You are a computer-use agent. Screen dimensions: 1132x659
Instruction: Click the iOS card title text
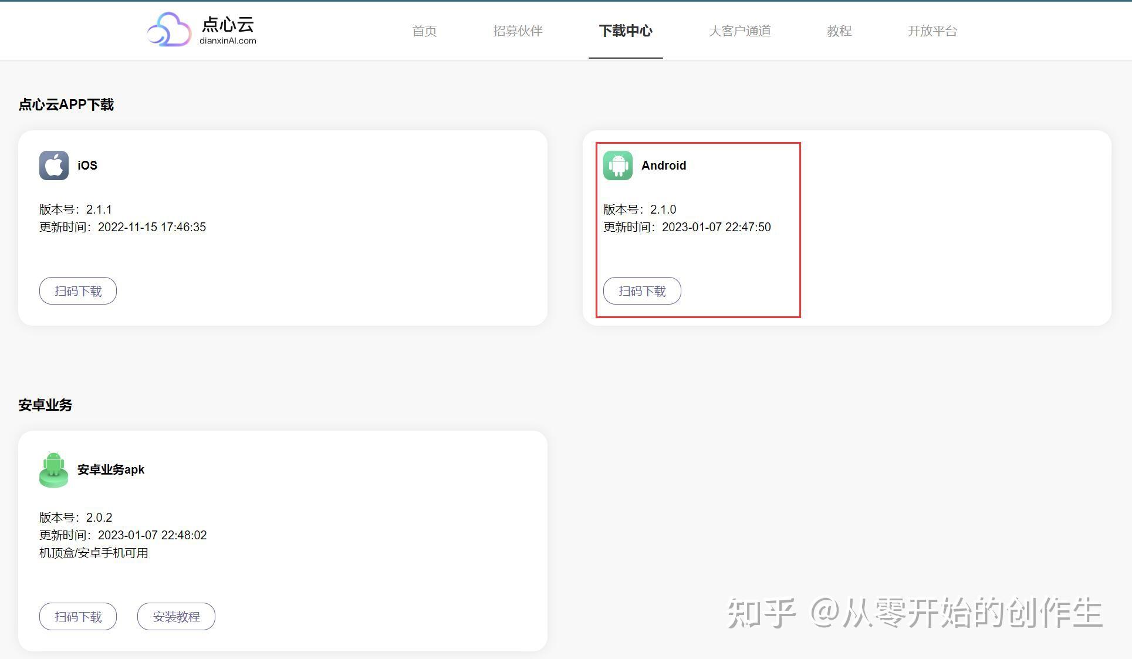pyautogui.click(x=87, y=165)
